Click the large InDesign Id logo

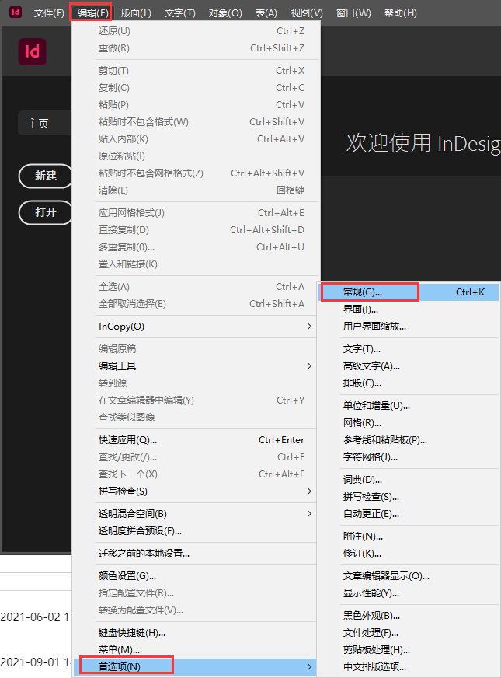coord(32,52)
